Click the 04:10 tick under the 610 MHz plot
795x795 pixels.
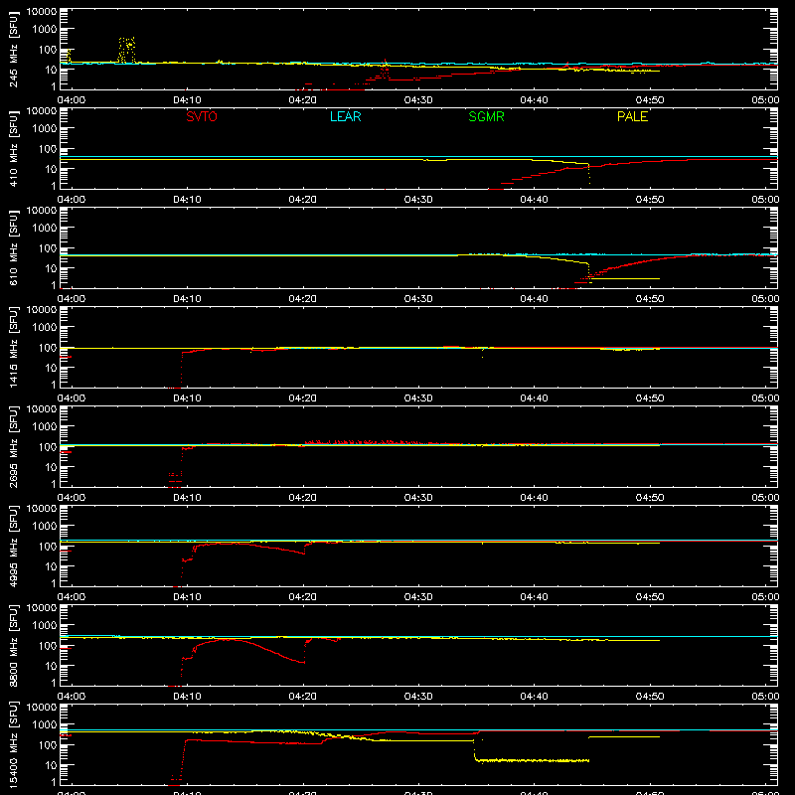[x=187, y=299]
